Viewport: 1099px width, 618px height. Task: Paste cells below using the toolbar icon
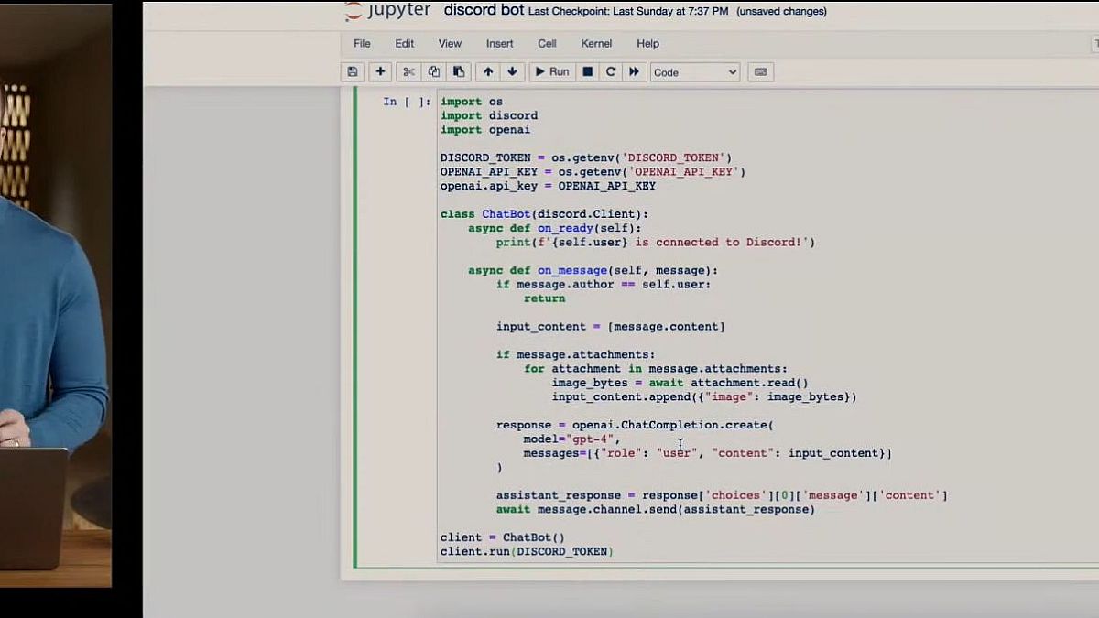point(459,71)
